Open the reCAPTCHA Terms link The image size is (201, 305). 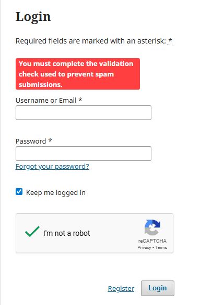pos(161,247)
